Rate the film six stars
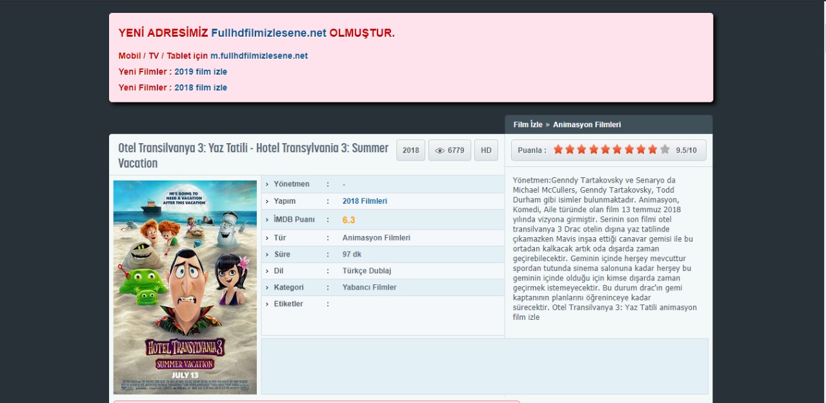The width and height of the screenshot is (826, 403). click(x=618, y=150)
